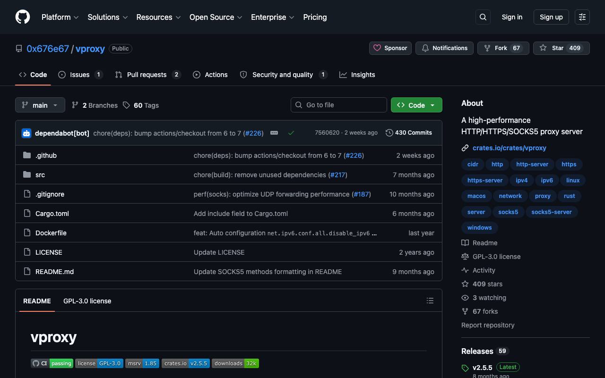Click the CI passing badge
This screenshot has height=378, width=605.
point(52,363)
